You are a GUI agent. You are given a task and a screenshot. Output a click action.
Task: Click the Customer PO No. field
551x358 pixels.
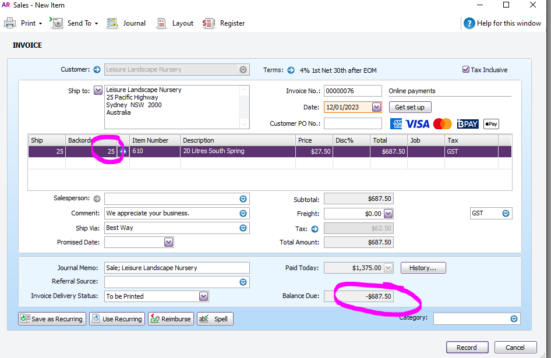pyautogui.click(x=352, y=123)
